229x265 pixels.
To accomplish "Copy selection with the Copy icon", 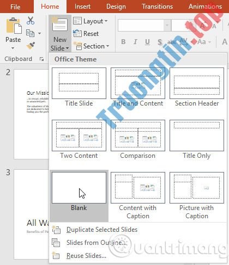I will pos(30,33).
